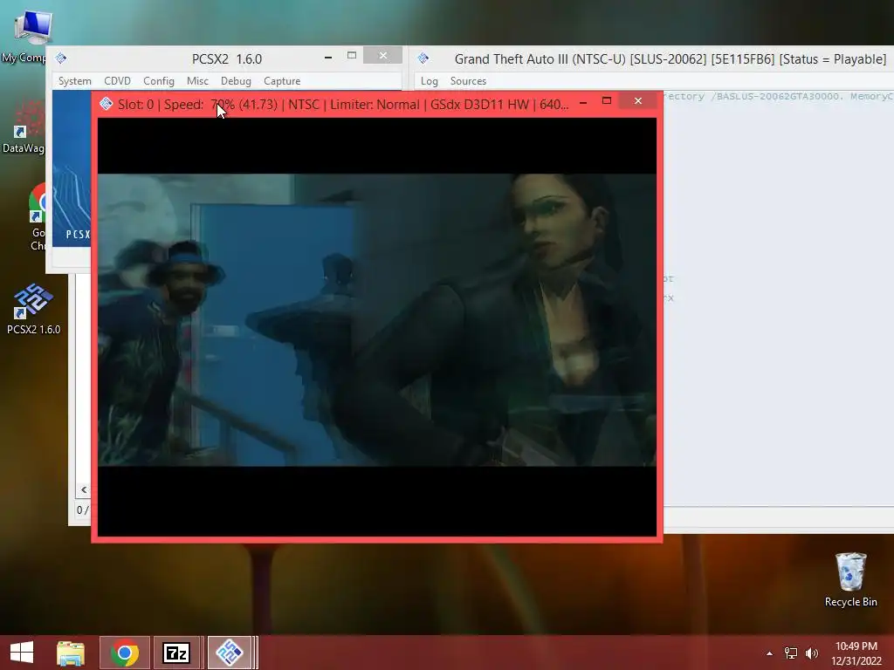Open the network tray icon
The height and width of the screenshot is (670, 894).
[791, 653]
